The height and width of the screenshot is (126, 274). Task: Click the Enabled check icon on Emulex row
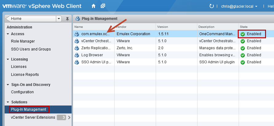(x=243, y=34)
